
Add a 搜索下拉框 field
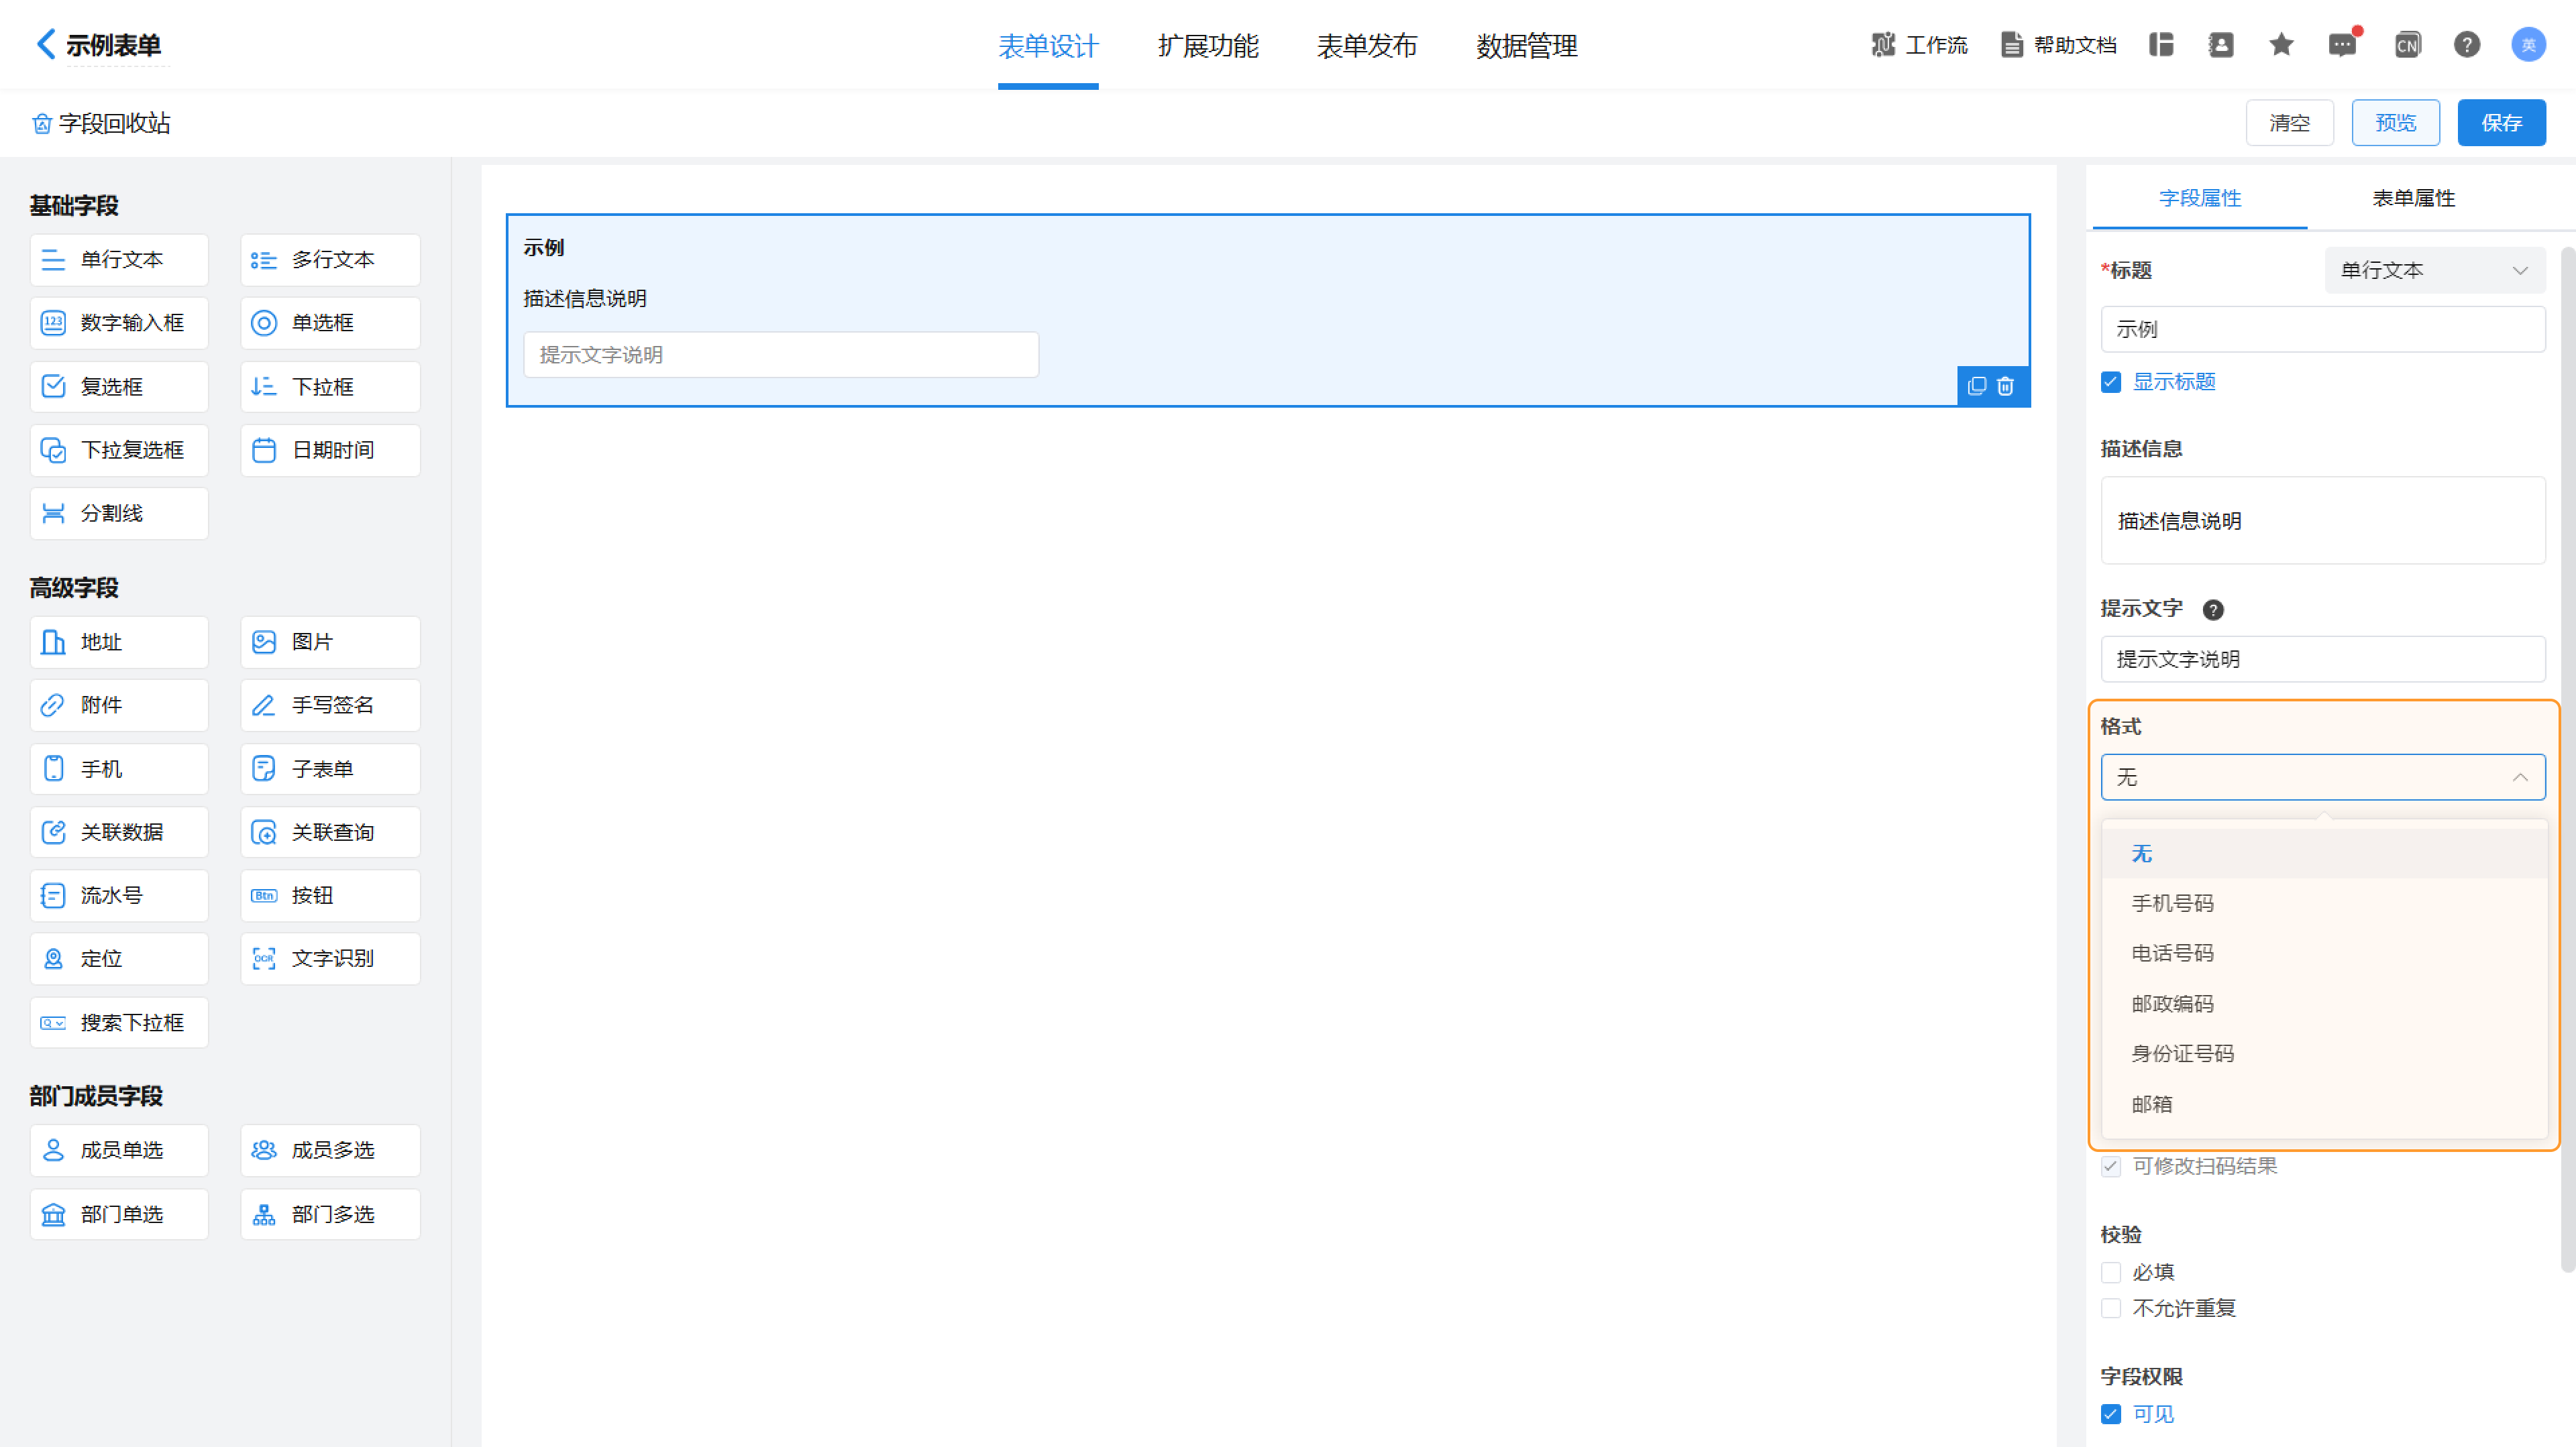pos(119,1023)
